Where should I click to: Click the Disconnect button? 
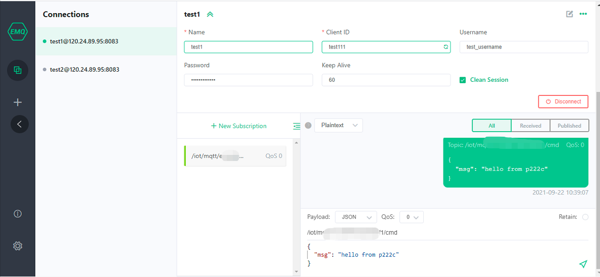pyautogui.click(x=563, y=101)
